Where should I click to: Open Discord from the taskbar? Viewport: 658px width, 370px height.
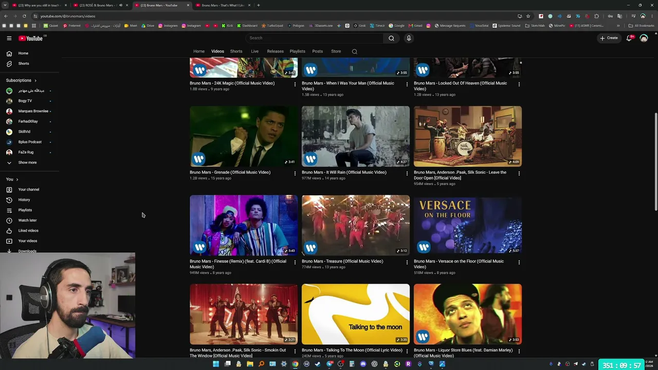pos(363,364)
